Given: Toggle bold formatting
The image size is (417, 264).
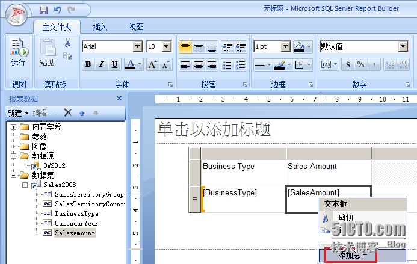Looking at the screenshot, I should click(x=88, y=64).
